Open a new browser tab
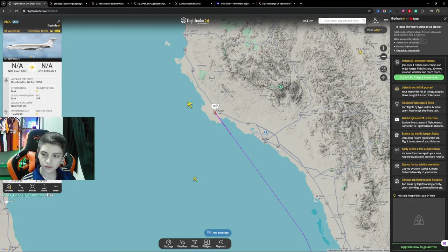Viewport: 448px width, 252px height. tap(301, 3)
